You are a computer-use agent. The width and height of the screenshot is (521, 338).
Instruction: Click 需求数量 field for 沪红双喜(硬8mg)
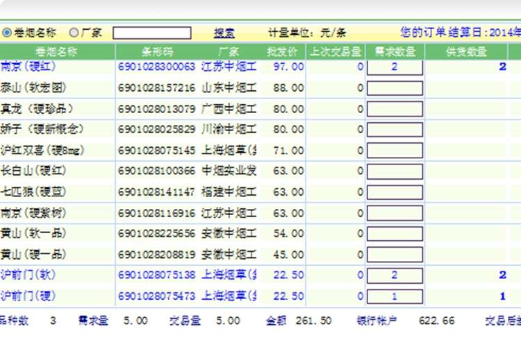395,151
